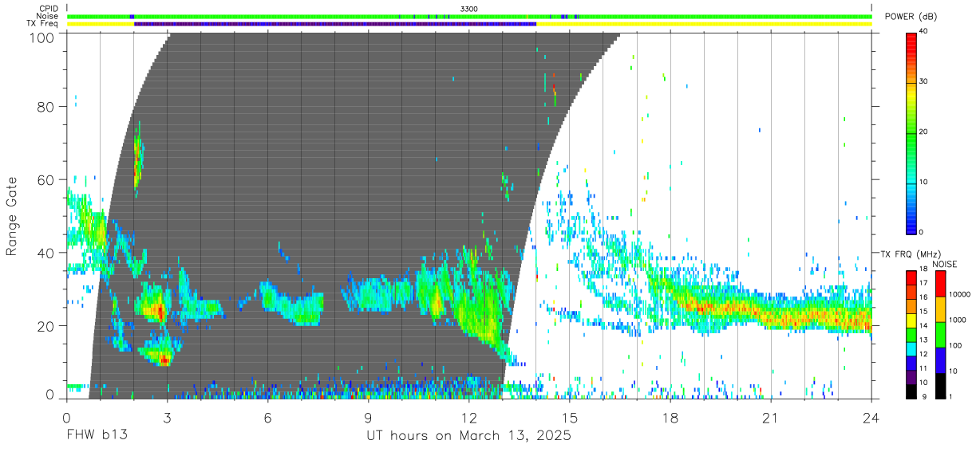Select the CPID value 3300
The width and height of the screenshot is (980, 452).
point(469,9)
